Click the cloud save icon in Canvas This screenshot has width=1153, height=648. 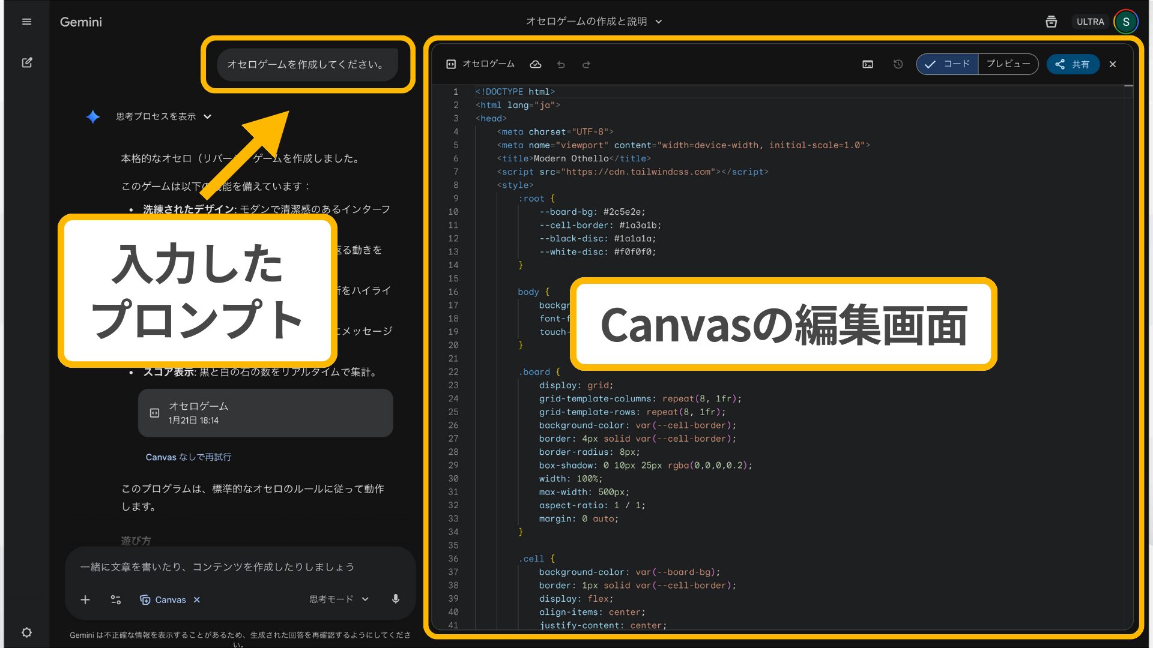click(x=536, y=64)
